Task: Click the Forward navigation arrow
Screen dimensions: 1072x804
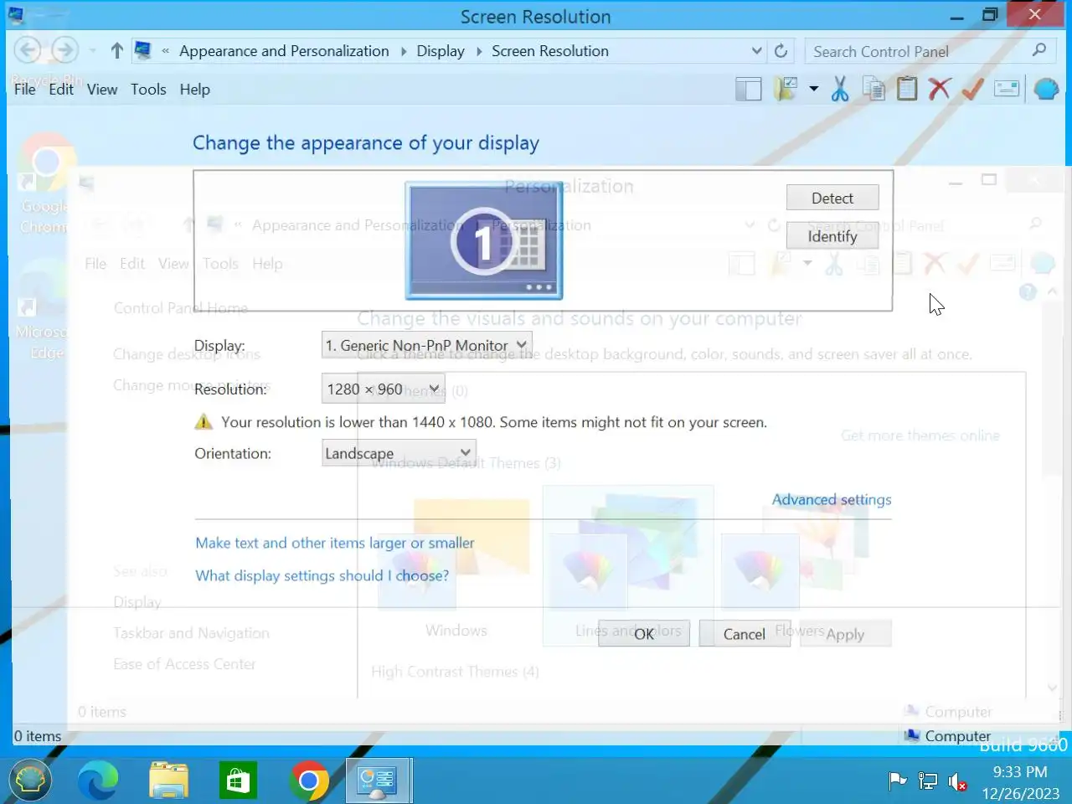Action: [64, 50]
